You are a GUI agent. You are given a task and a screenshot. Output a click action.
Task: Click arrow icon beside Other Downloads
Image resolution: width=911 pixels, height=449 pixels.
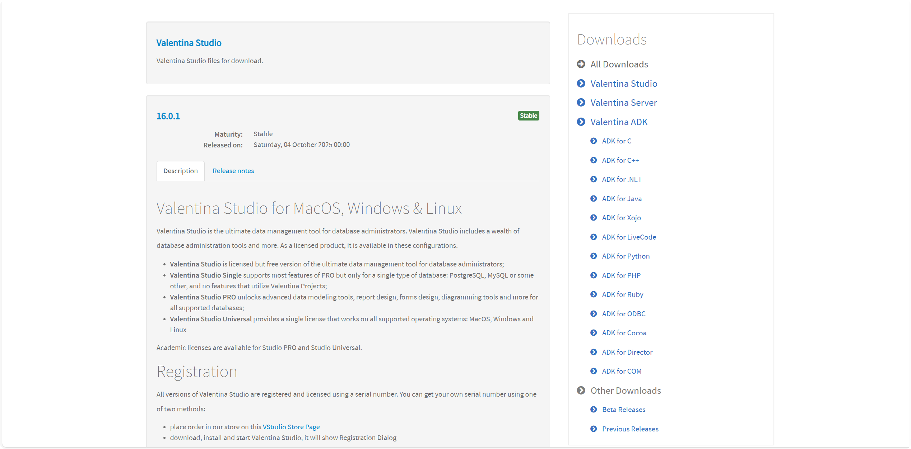click(x=581, y=391)
